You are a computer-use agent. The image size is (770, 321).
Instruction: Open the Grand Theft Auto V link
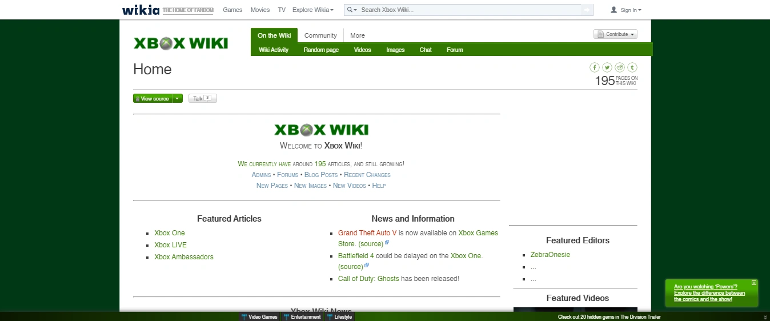coord(367,233)
